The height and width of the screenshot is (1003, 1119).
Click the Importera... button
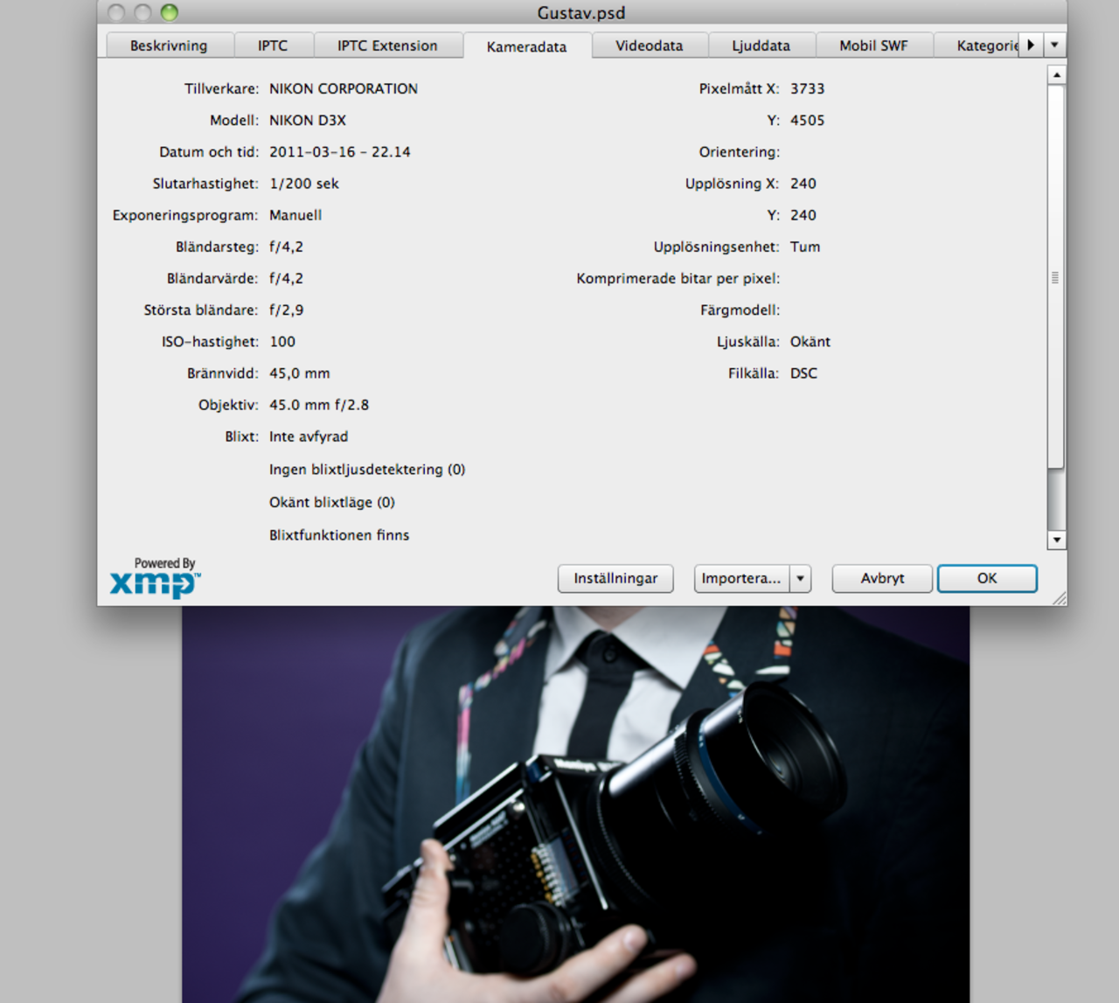click(x=741, y=578)
